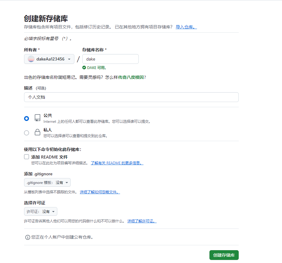282x263 pixels.
Task: Open the .gitignore 模板 dropdown
Action: pyautogui.click(x=47, y=182)
